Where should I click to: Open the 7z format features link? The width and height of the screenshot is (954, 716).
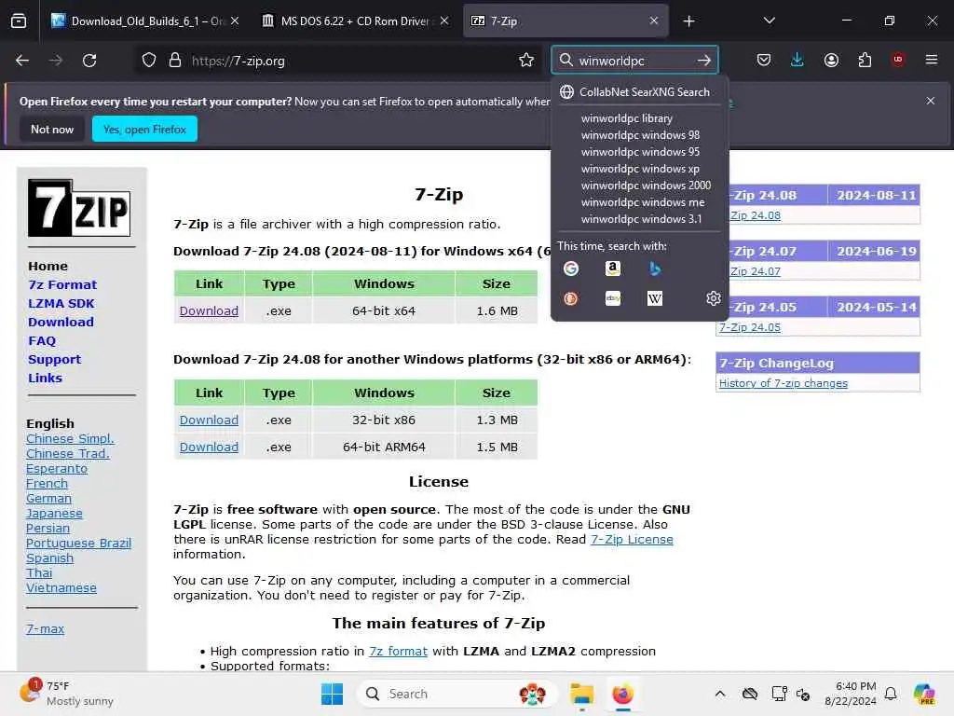[x=398, y=651]
